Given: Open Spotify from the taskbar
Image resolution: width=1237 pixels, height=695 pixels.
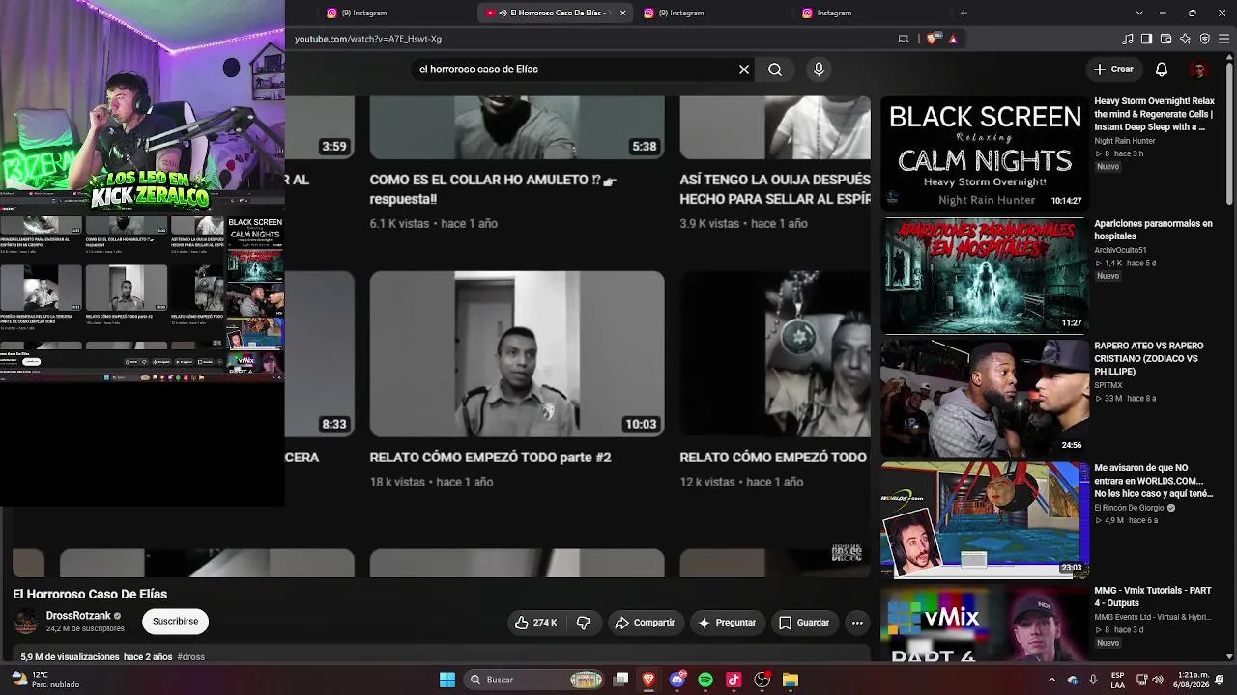Looking at the screenshot, I should [x=705, y=680].
